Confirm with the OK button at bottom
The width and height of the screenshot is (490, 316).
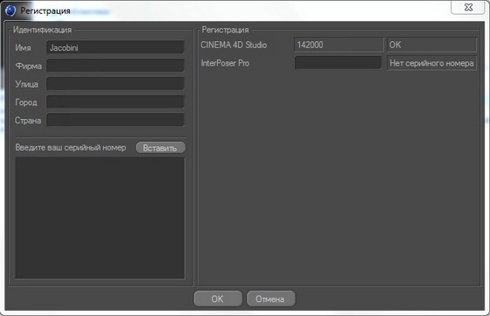point(218,298)
